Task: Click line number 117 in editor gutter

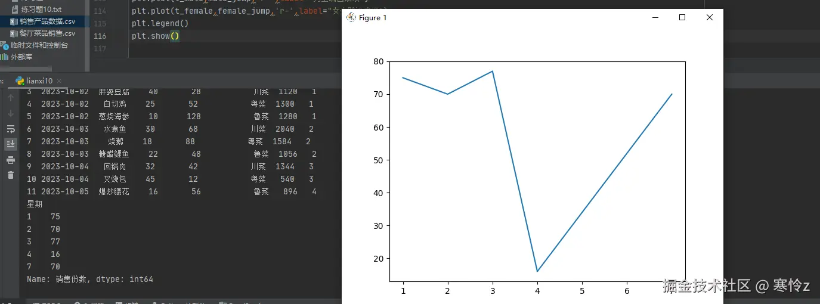Action: pos(100,48)
